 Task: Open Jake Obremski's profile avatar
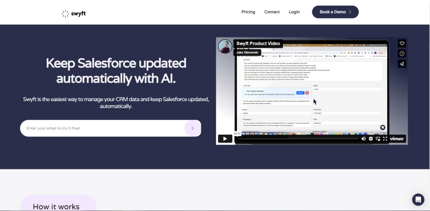tap(225, 46)
